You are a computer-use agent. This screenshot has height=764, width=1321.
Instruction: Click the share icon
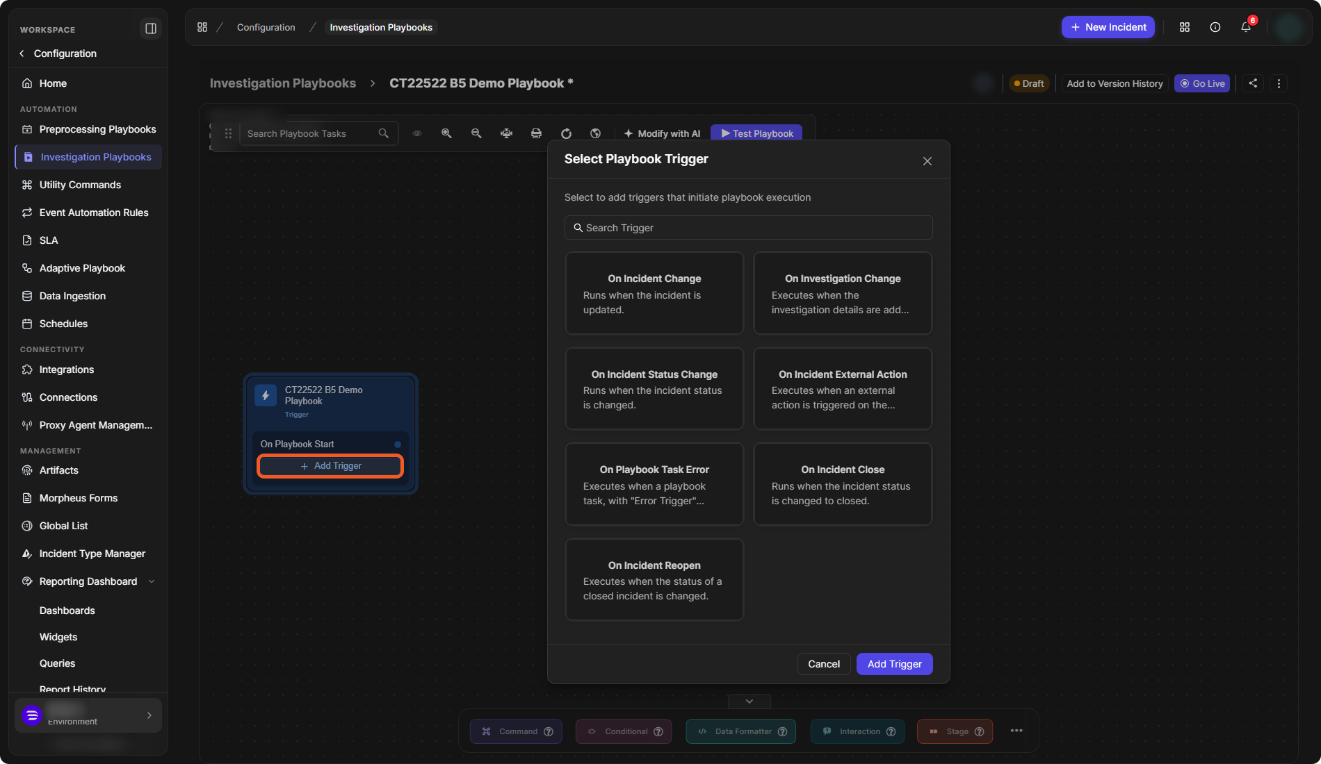click(x=1253, y=83)
